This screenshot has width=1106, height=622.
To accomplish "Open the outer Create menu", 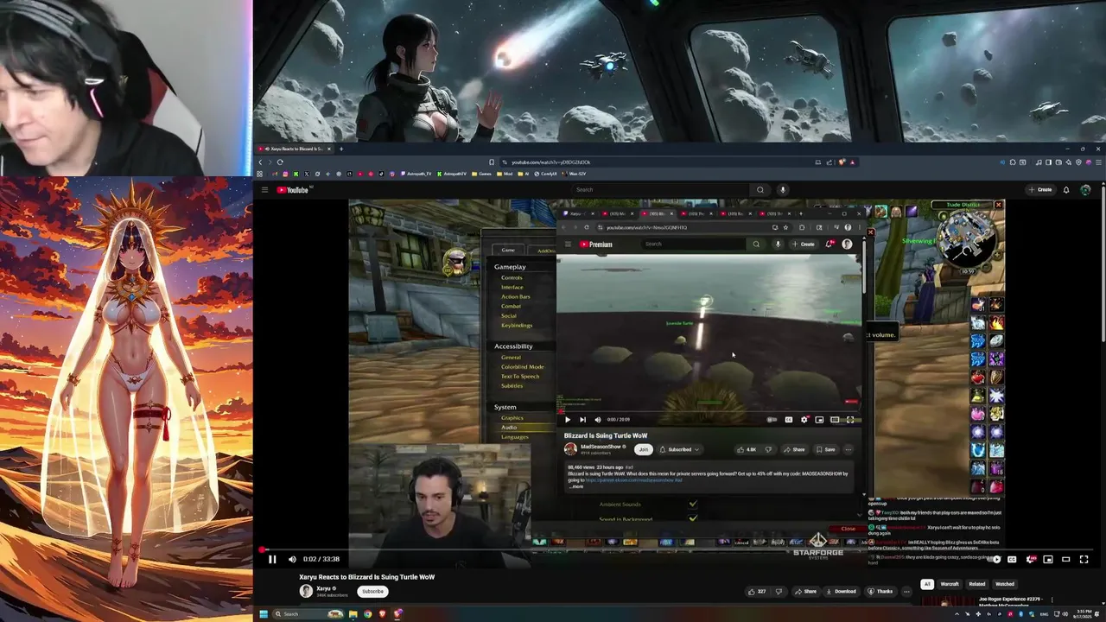I will tap(1040, 190).
